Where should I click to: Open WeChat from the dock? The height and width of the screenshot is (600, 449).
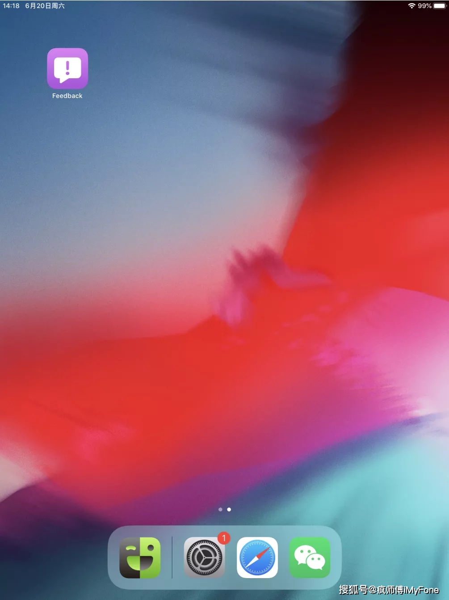pos(310,558)
